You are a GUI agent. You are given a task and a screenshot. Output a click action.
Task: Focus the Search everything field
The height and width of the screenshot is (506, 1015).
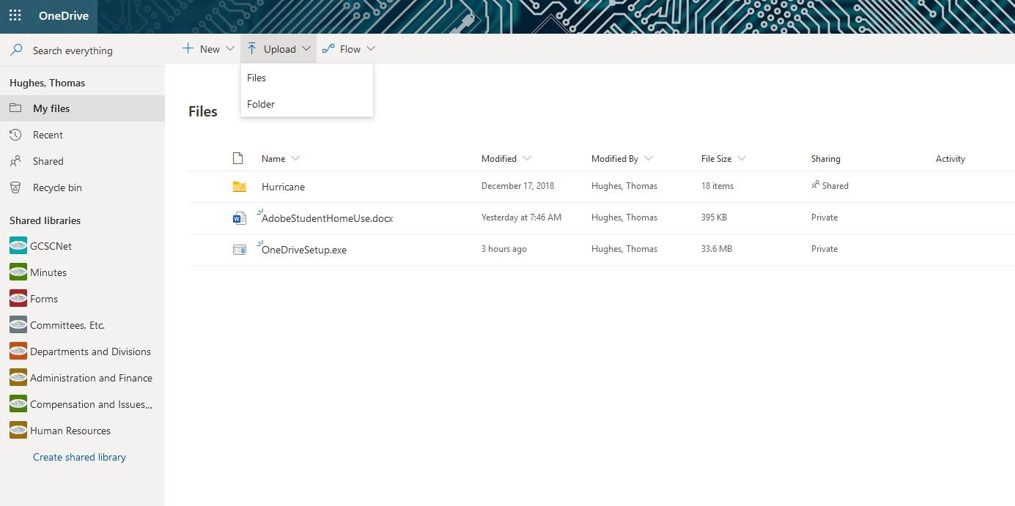(x=82, y=50)
